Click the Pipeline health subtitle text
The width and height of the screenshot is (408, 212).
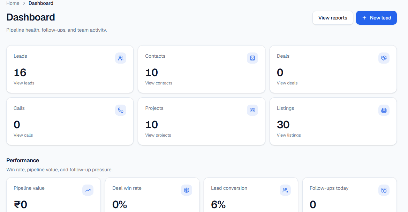[x=56, y=30]
